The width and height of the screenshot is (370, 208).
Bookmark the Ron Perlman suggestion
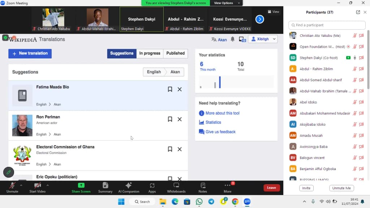170,119
